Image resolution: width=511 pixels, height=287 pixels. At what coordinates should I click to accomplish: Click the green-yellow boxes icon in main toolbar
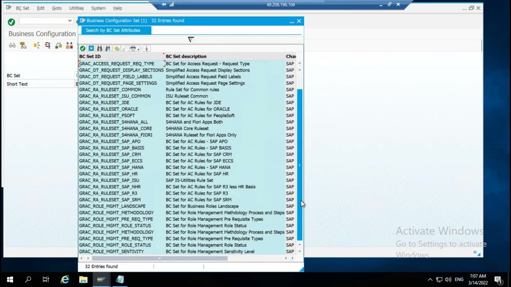coord(59,45)
